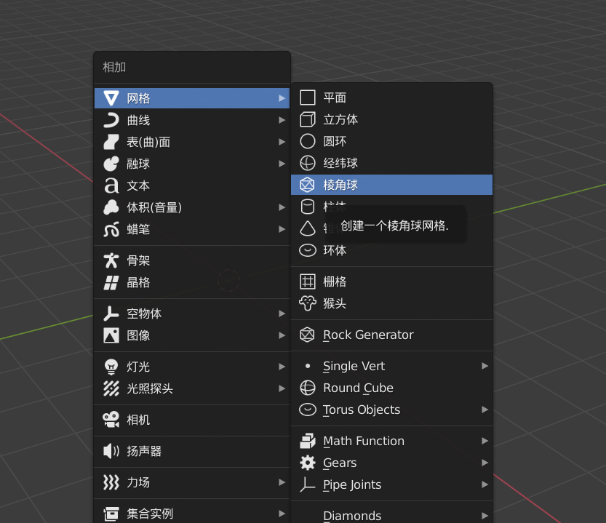
Task: Click the 环体 torus icon
Action: (x=308, y=250)
